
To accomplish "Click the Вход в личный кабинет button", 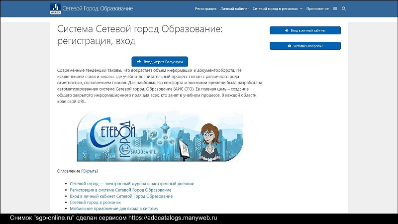I will 305,30.
